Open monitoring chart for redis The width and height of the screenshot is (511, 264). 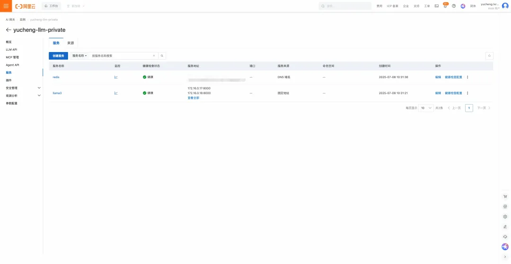tap(116, 77)
